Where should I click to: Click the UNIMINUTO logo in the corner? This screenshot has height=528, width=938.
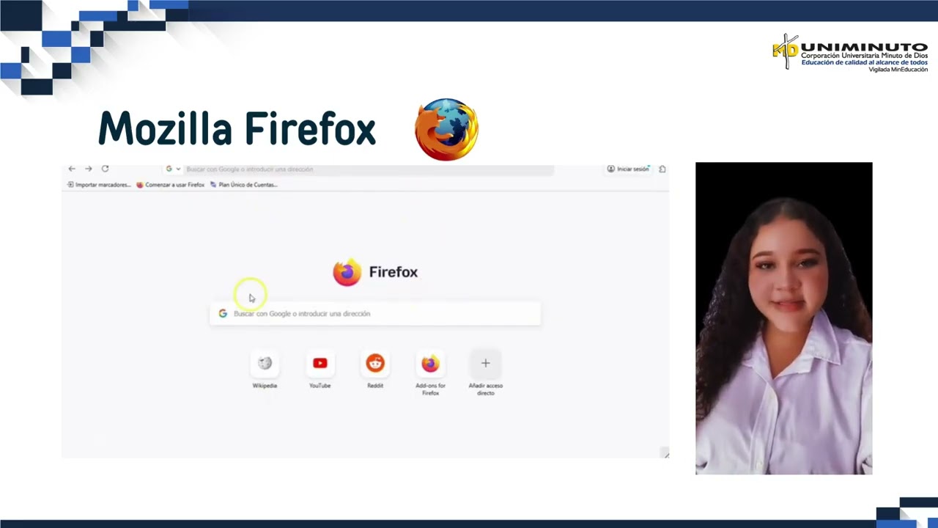coord(850,53)
